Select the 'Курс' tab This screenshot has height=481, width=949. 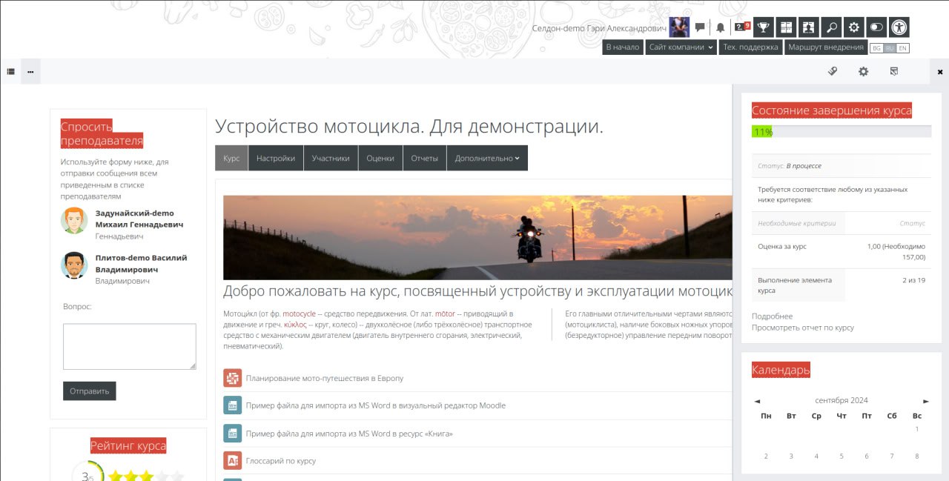tap(231, 158)
